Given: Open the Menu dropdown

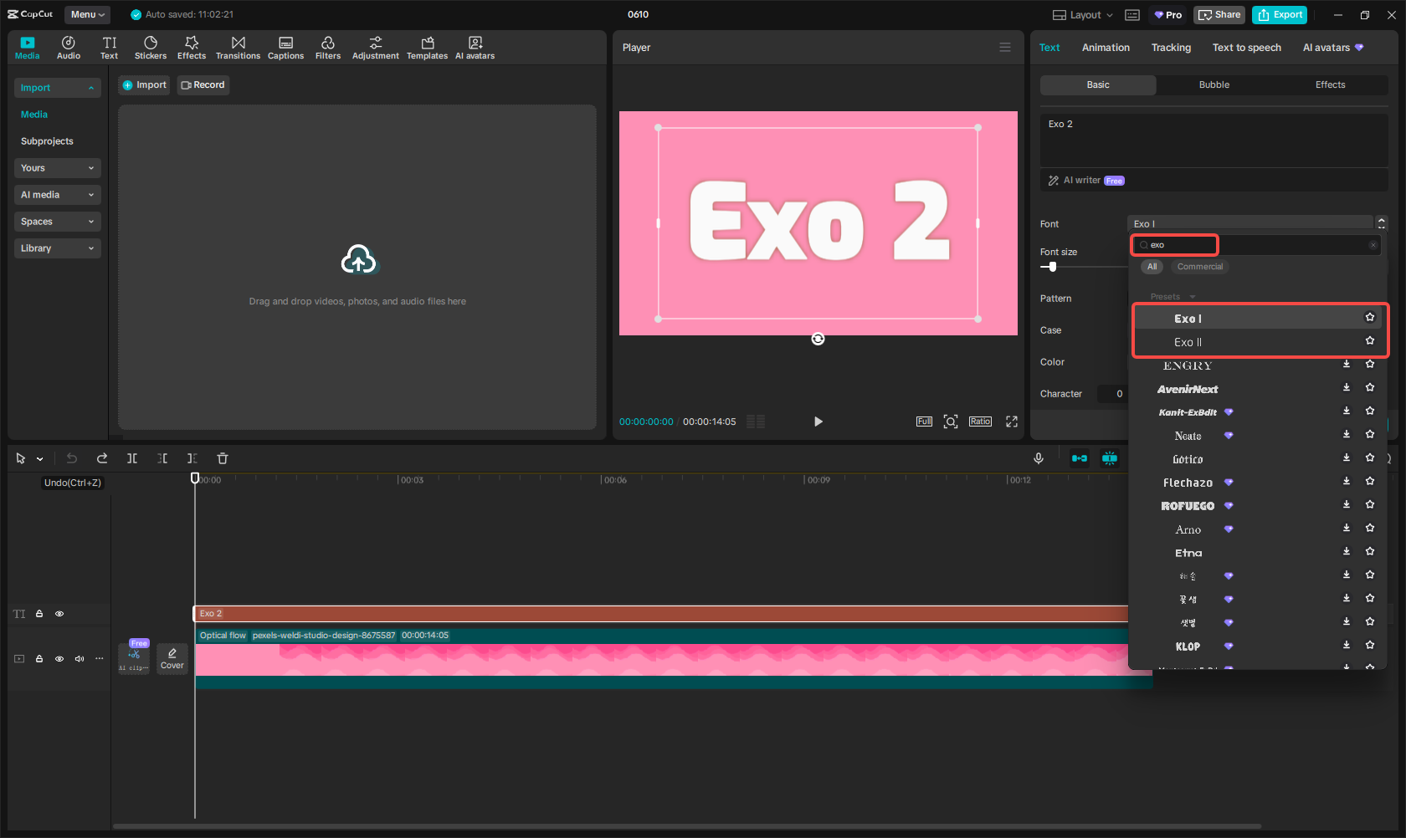Looking at the screenshot, I should 87,14.
